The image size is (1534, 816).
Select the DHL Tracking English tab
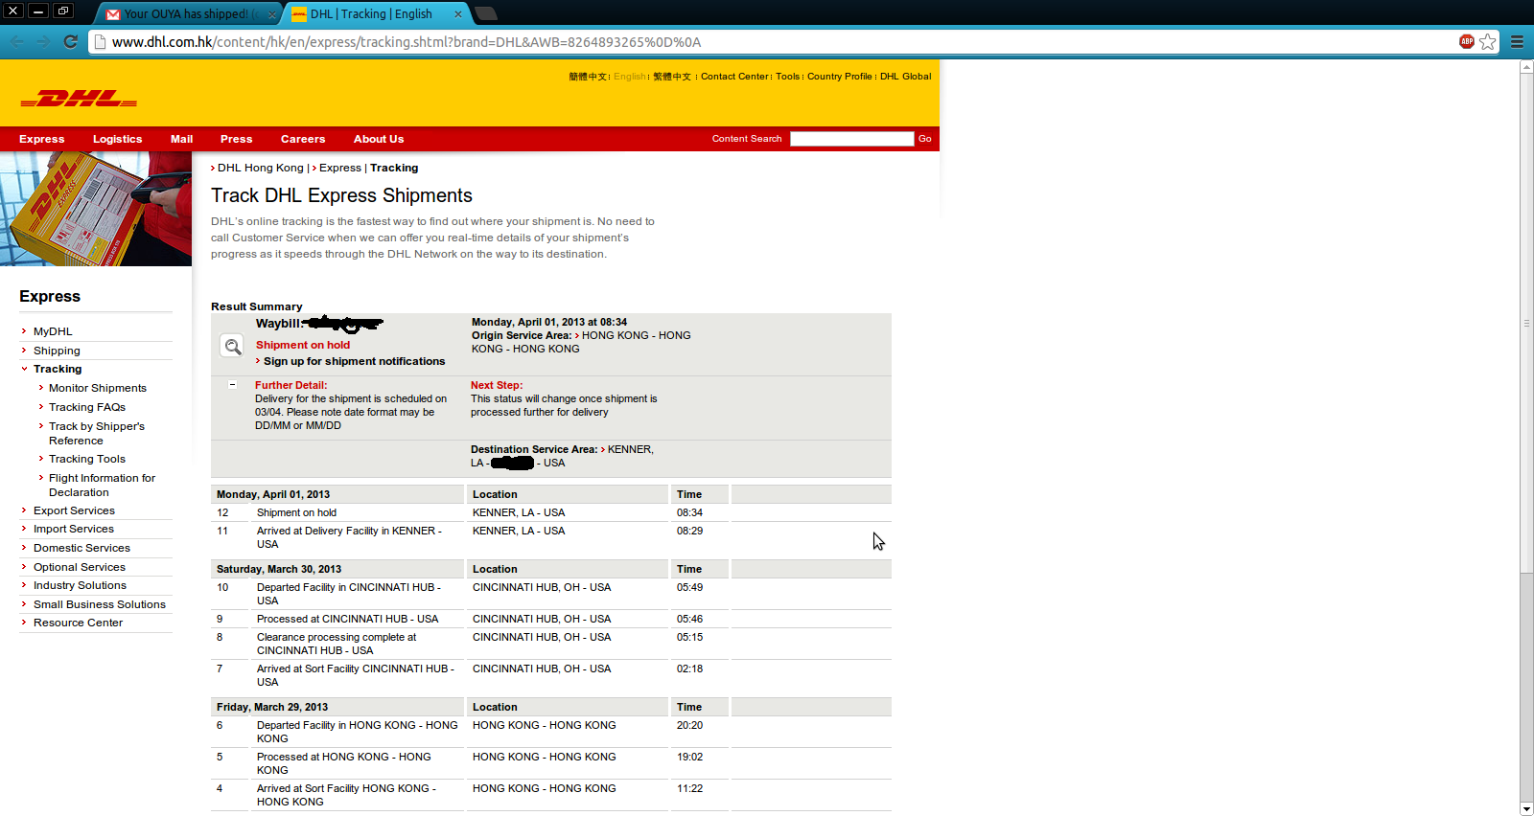[374, 14]
